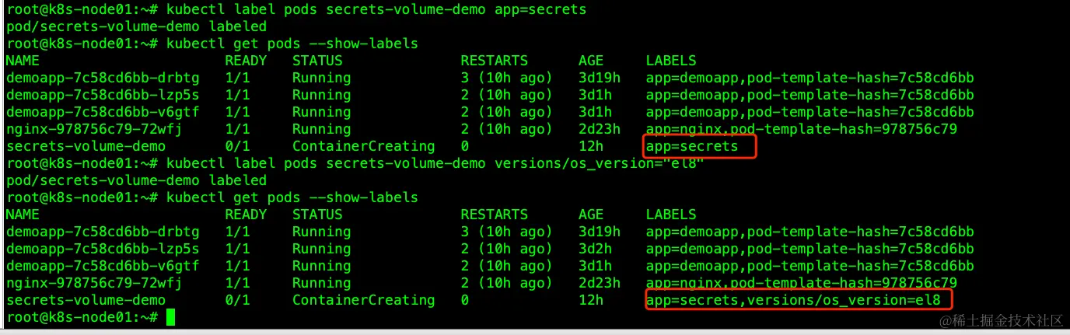Click the green terminal cursor block
The width and height of the screenshot is (1070, 335).
point(170,317)
